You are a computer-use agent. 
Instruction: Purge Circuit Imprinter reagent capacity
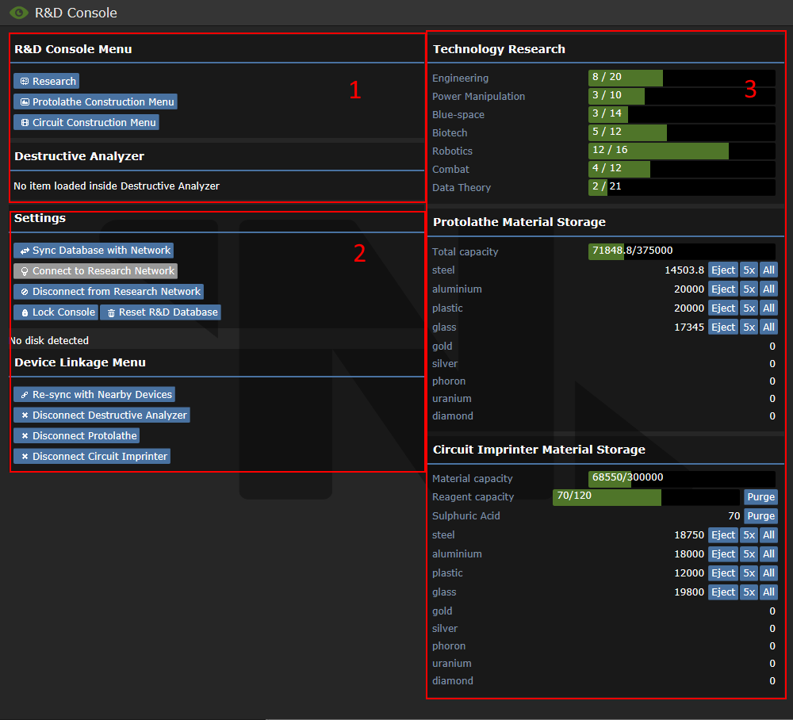(760, 497)
